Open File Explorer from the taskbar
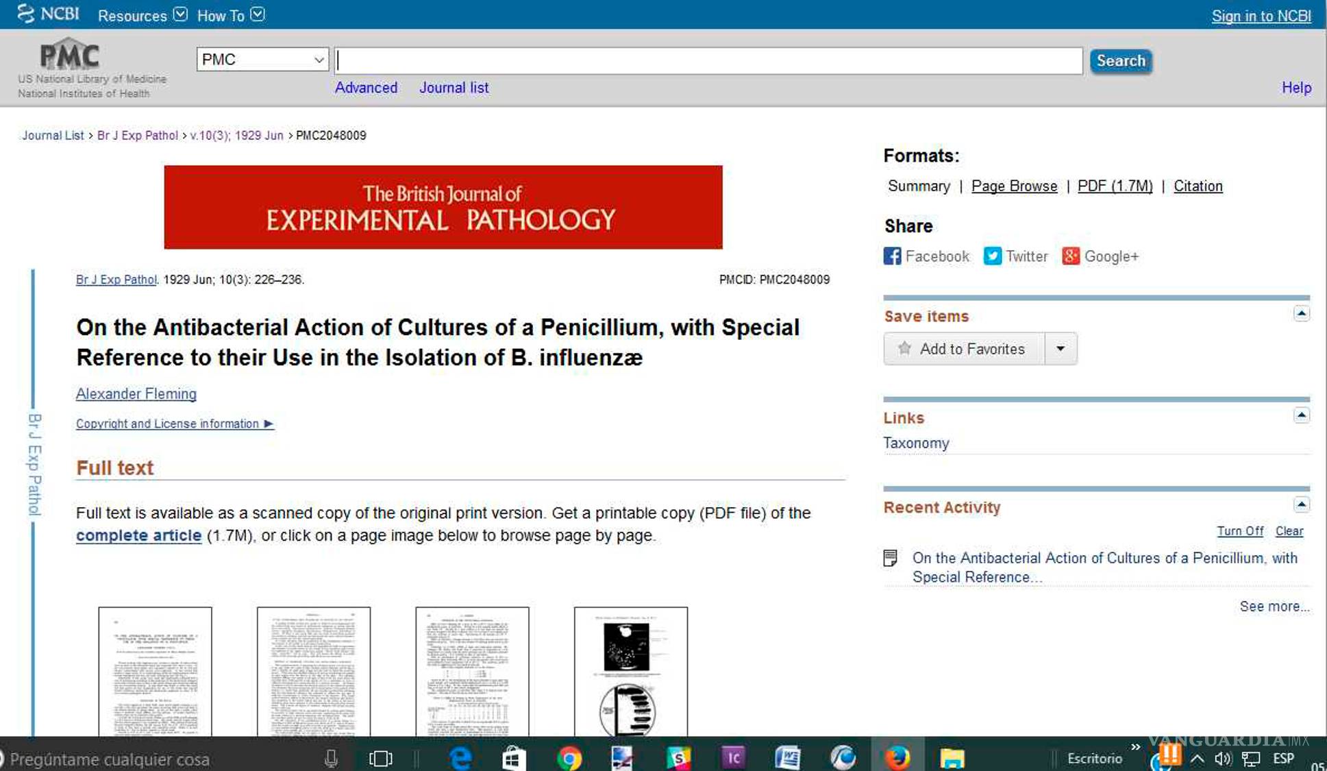 (x=952, y=757)
